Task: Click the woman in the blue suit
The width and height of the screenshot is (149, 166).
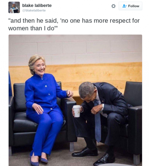Action: 45,108
